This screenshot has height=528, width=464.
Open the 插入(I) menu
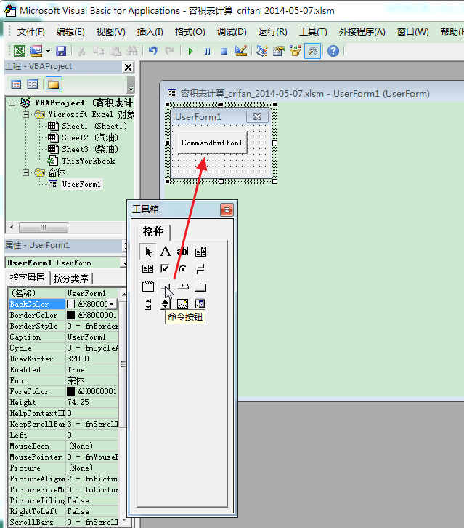point(150,32)
